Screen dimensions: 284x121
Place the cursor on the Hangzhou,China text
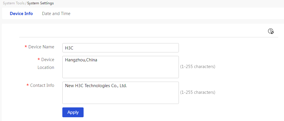point(81,60)
